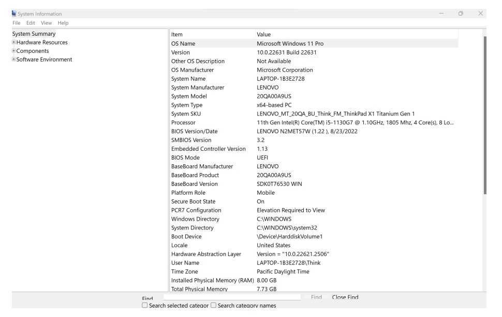Select the BIOS Version/Date row
The height and width of the screenshot is (317, 502).
[x=314, y=131]
